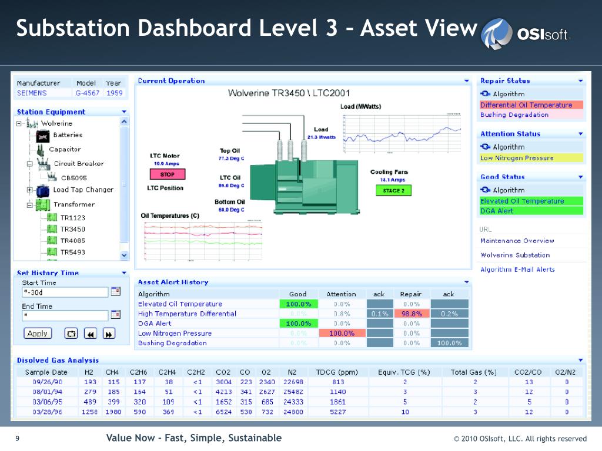
Task: Click the Start Time input field
Action: [x=65, y=292]
